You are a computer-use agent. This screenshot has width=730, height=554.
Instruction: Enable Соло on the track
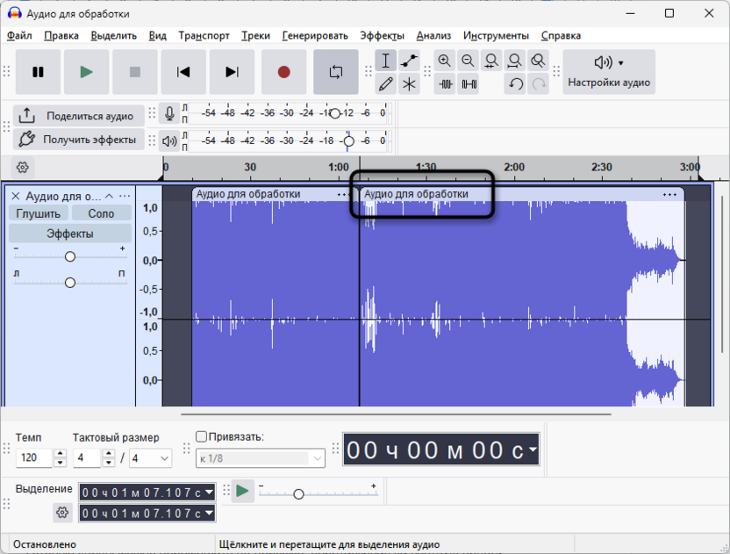(100, 212)
